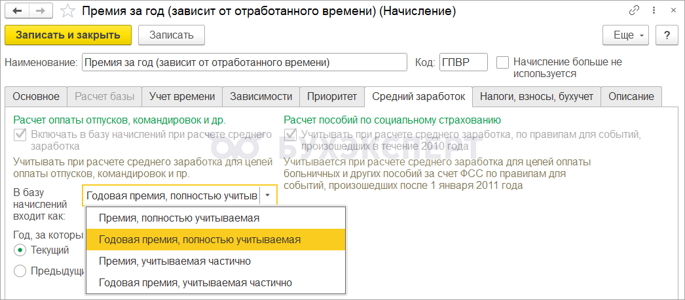Click into the 'Наименование' text field
This screenshot has width=685, height=300.
click(x=243, y=63)
